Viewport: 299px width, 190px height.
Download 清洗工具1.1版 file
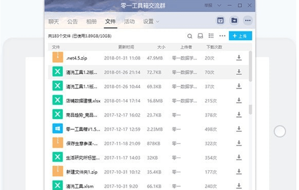click(239, 86)
